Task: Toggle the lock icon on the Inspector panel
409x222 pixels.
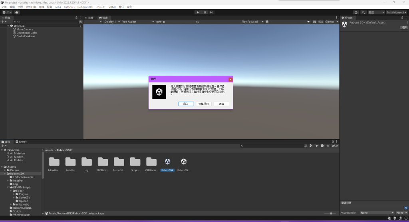Action: point(402,18)
